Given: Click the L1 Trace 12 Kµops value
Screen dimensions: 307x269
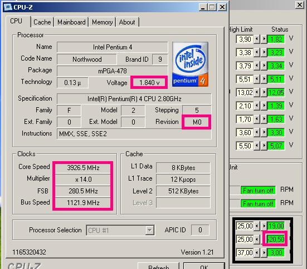Looking at the screenshot, I should click(183, 180).
